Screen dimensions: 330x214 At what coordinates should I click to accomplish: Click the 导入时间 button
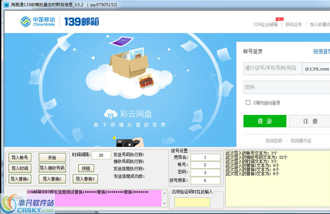tap(20, 168)
